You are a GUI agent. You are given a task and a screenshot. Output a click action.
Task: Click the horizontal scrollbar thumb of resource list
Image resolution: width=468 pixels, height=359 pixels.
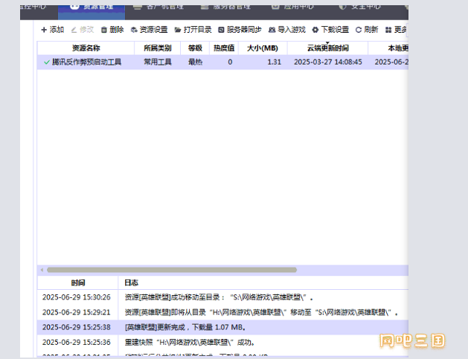point(172,270)
